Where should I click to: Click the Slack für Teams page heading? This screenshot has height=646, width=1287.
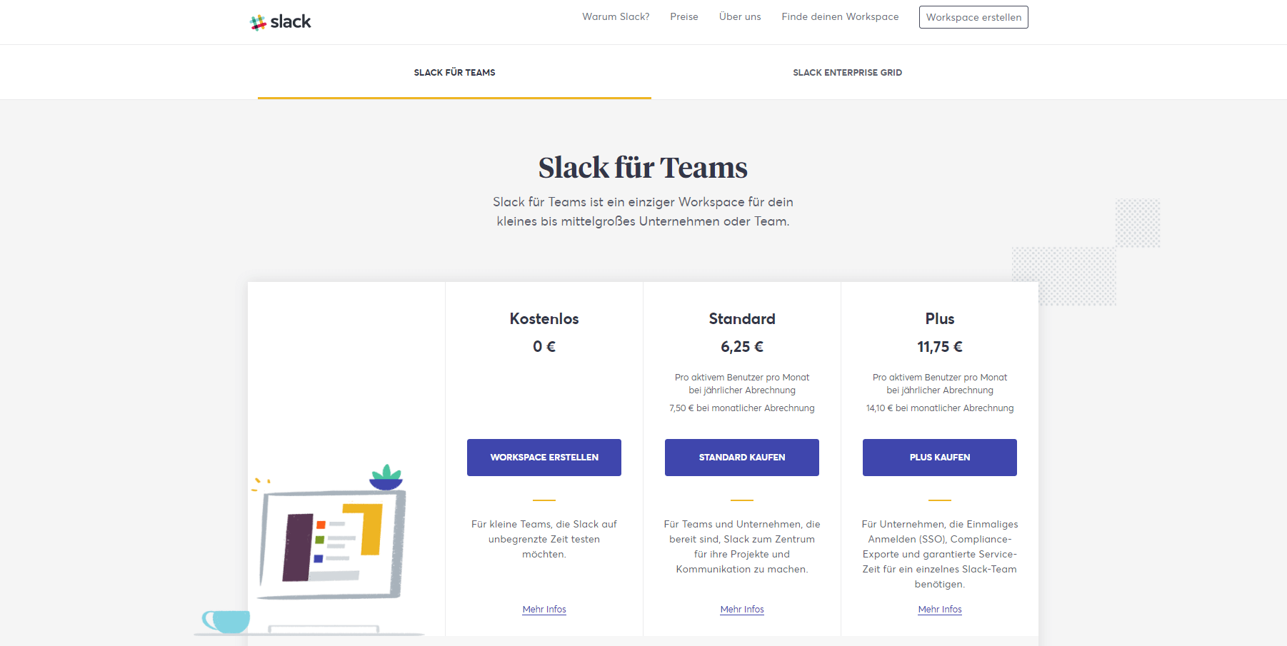tap(643, 168)
